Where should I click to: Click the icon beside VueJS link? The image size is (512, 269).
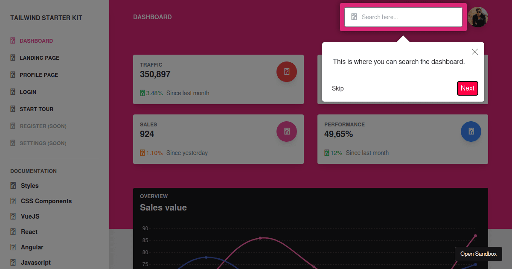point(13,216)
